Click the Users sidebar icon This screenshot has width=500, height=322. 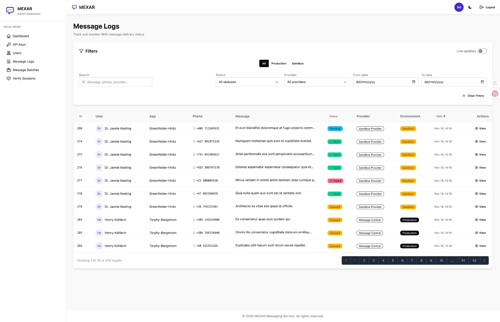pyautogui.click(x=9, y=53)
